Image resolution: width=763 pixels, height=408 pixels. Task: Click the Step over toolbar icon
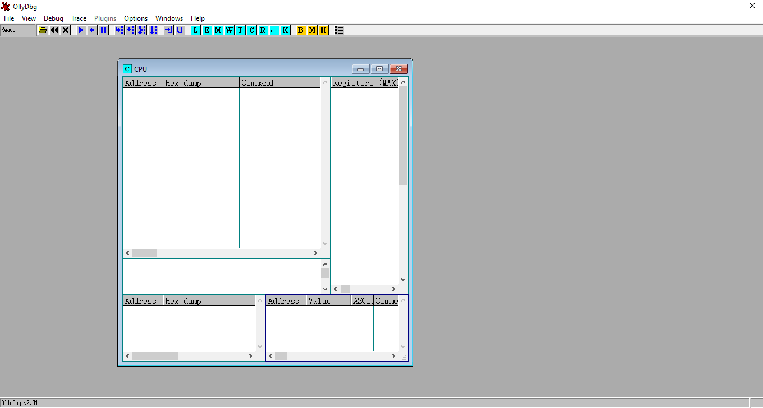(131, 30)
